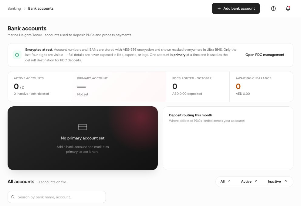This screenshot has height=206, width=301.
Task: Click the green shield encryption icon
Action: coord(17,55)
